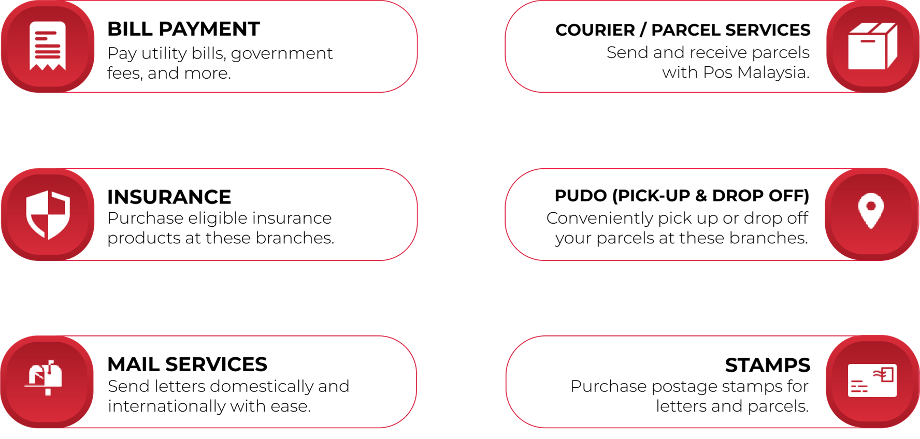
Task: Click 'with Pos Malaysia.' text line
Action: (x=736, y=72)
